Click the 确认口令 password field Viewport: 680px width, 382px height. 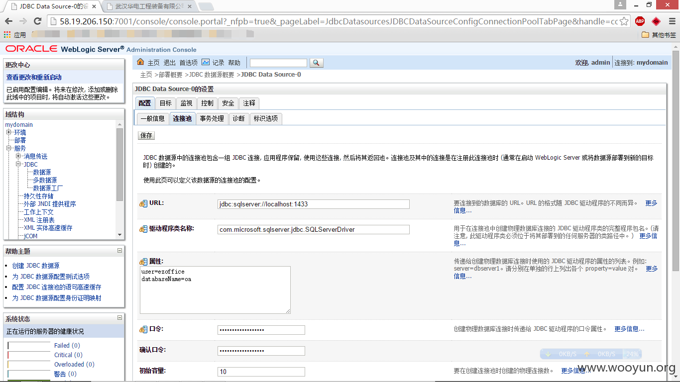[x=261, y=351]
